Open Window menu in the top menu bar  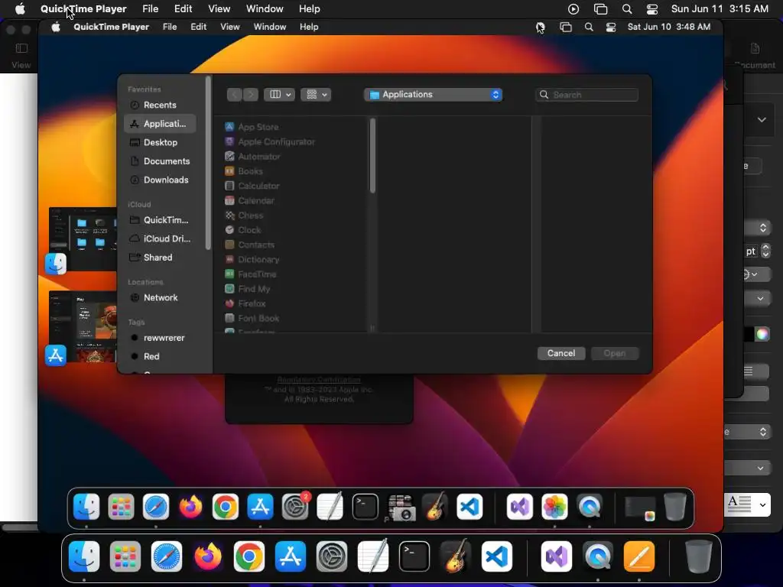coord(265,9)
